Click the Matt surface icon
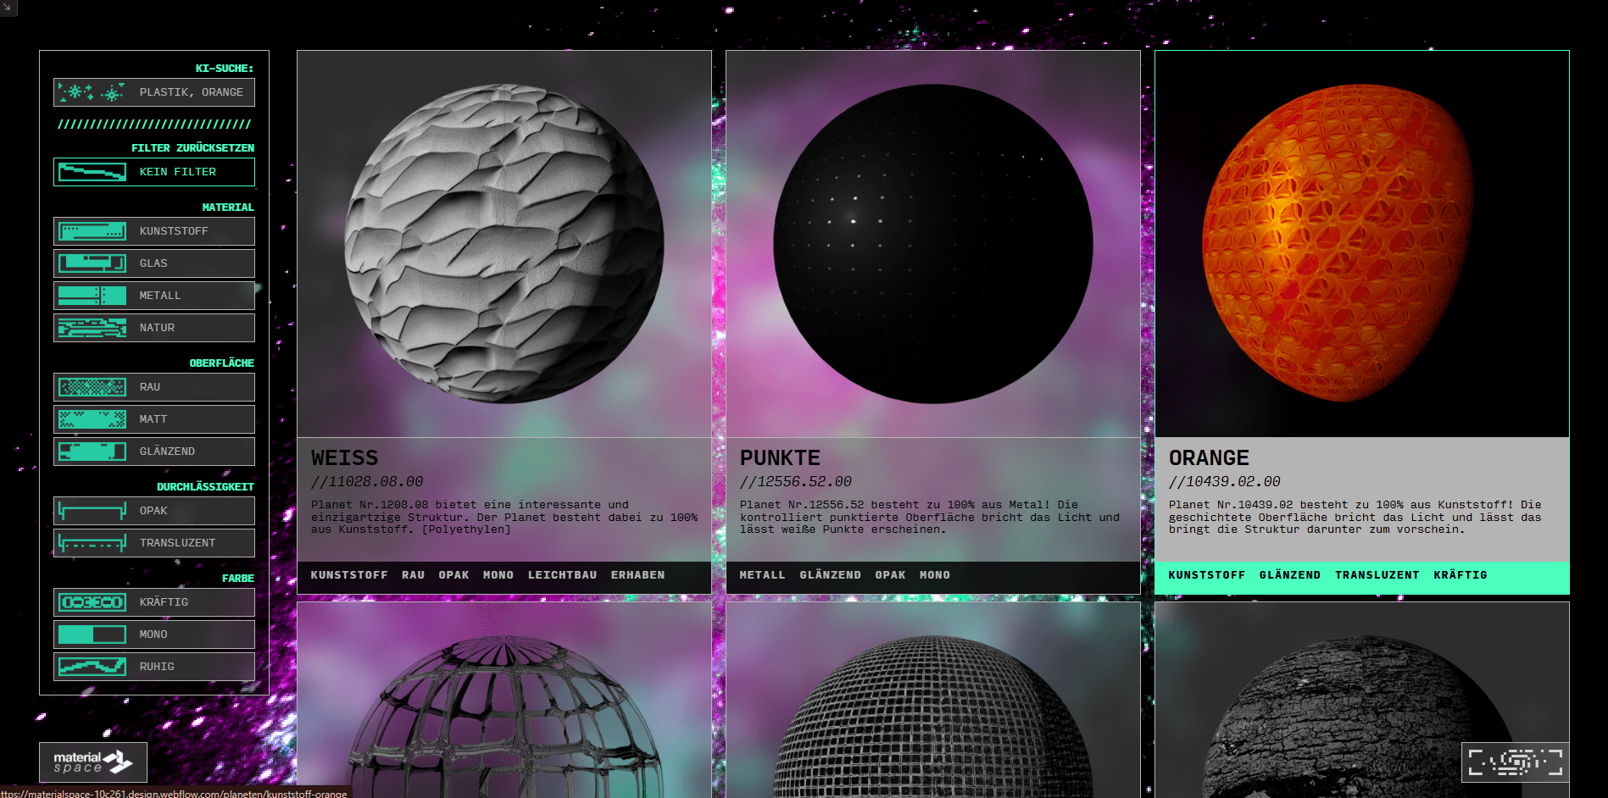 92,419
